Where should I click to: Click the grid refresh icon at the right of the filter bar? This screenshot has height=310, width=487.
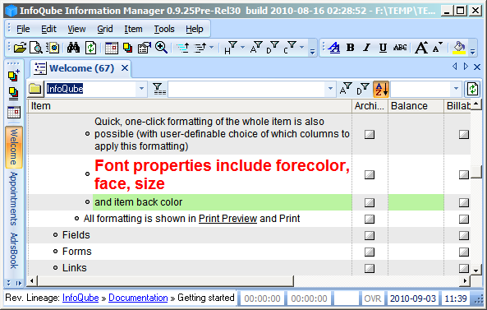(472, 90)
